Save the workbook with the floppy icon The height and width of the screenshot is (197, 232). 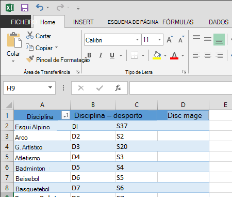coord(25,8)
